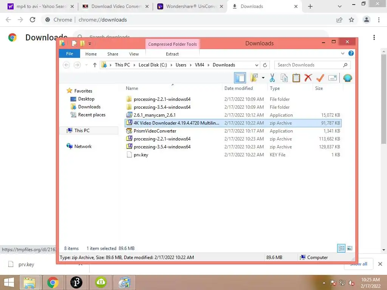This screenshot has height=290, width=387.
Task: Expand chevron after VM4 in breadcrumb
Action: 209,65
